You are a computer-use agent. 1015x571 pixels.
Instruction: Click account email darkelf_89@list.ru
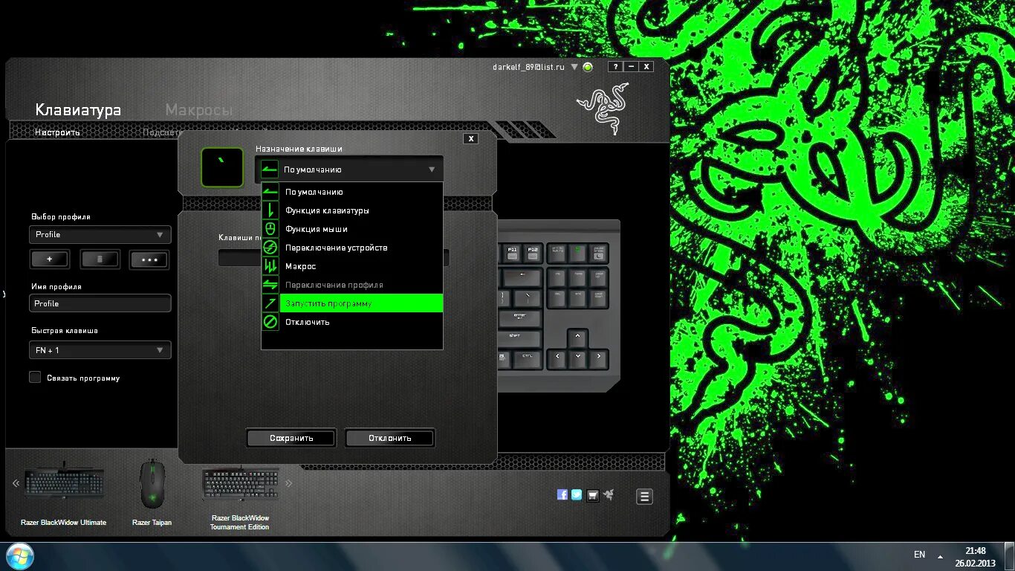tap(528, 67)
